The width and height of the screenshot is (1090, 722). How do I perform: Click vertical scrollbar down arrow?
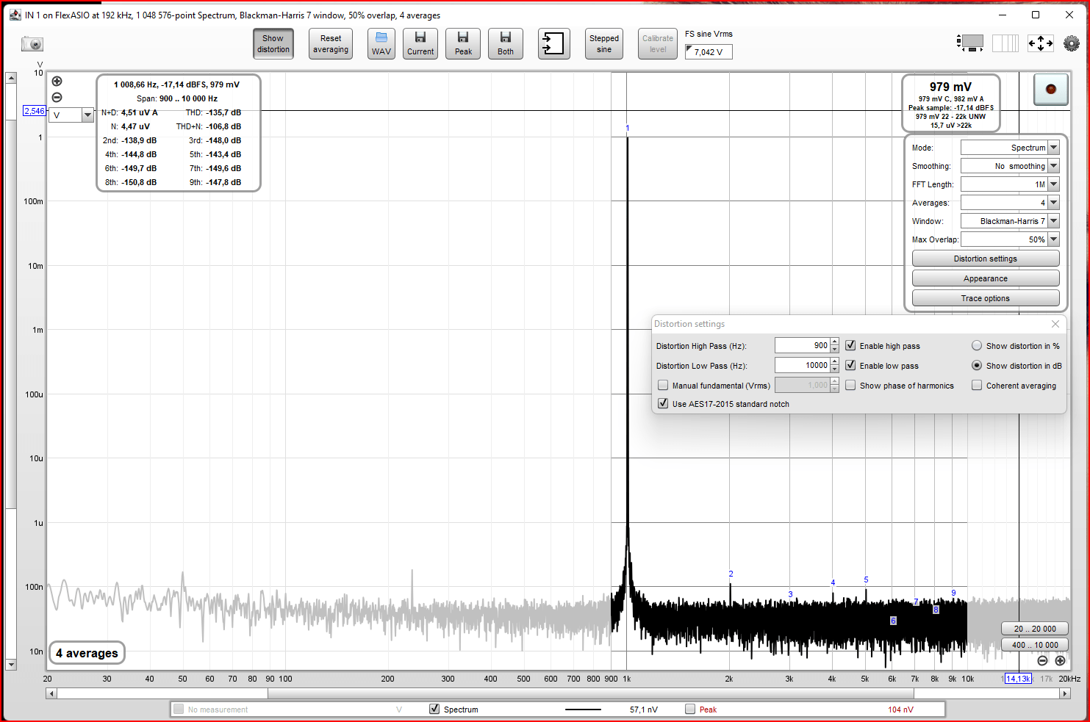tap(11, 665)
